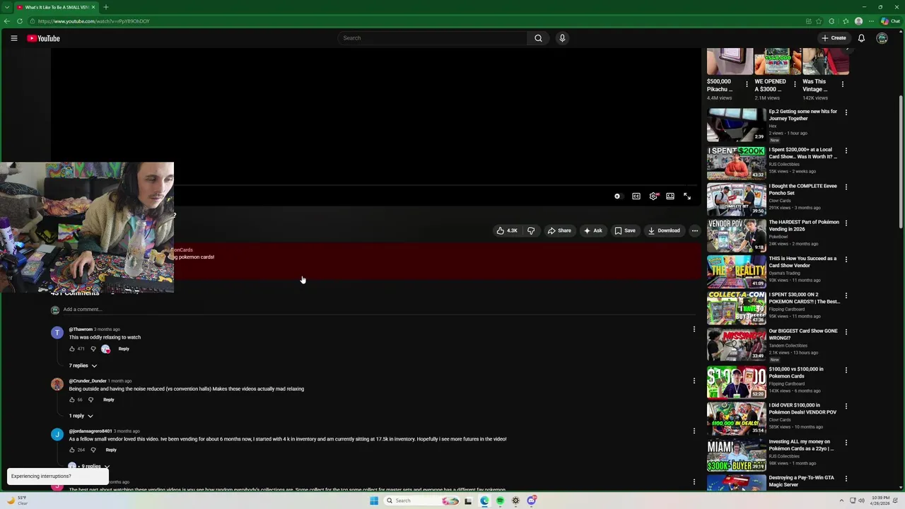Open options for Our BIGGEST Card Show video
The height and width of the screenshot is (509, 905).
846,332
